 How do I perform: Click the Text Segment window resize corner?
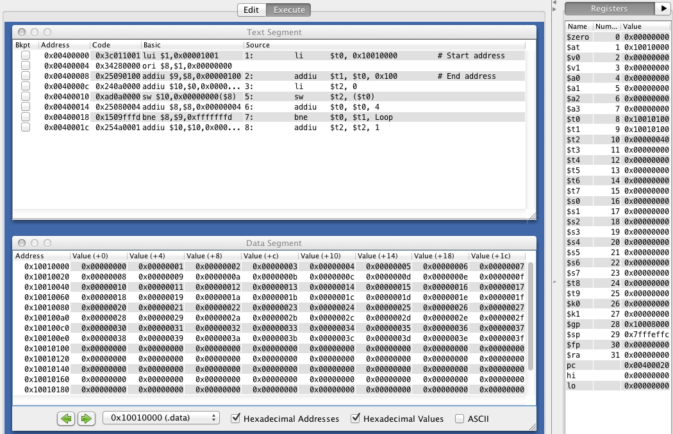(x=532, y=216)
